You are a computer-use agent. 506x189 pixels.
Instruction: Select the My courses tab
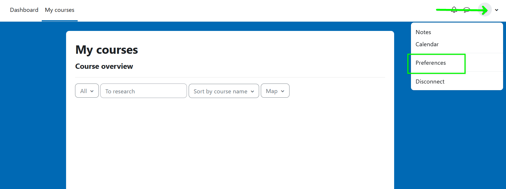click(x=60, y=10)
